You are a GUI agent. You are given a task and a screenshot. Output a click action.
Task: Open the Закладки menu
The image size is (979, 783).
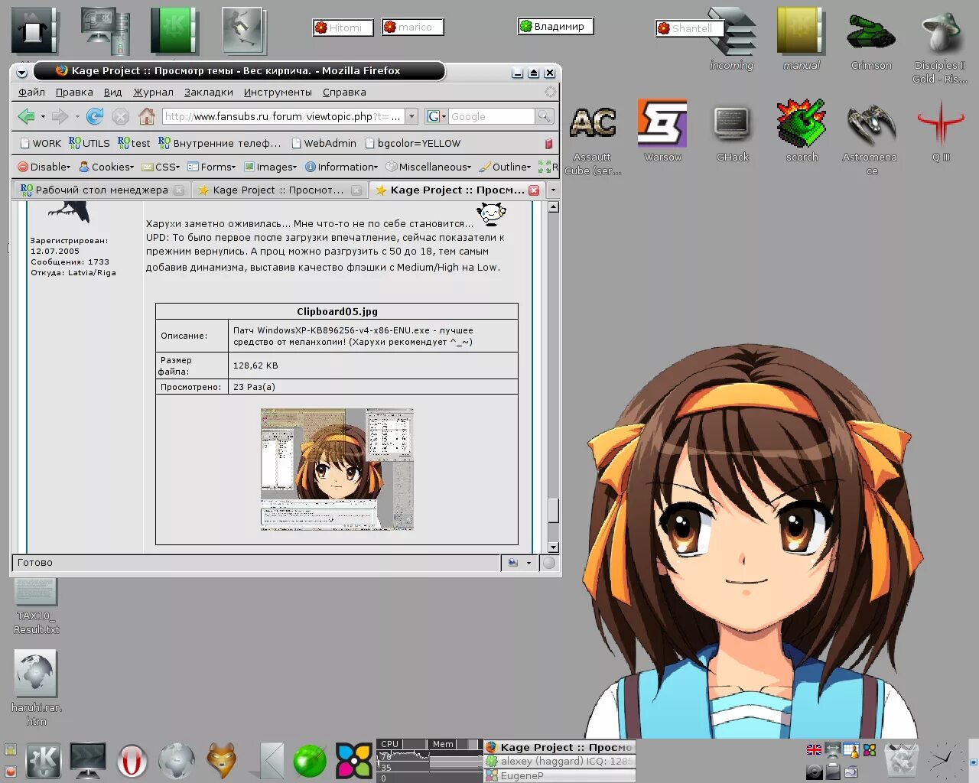point(208,92)
